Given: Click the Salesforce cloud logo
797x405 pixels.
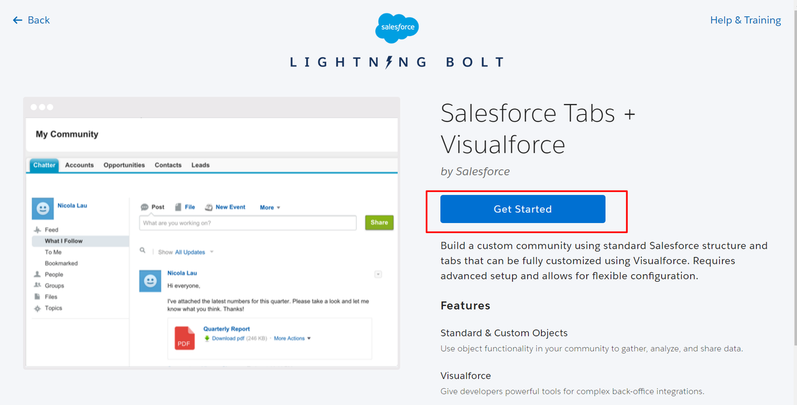Looking at the screenshot, I should tap(397, 27).
